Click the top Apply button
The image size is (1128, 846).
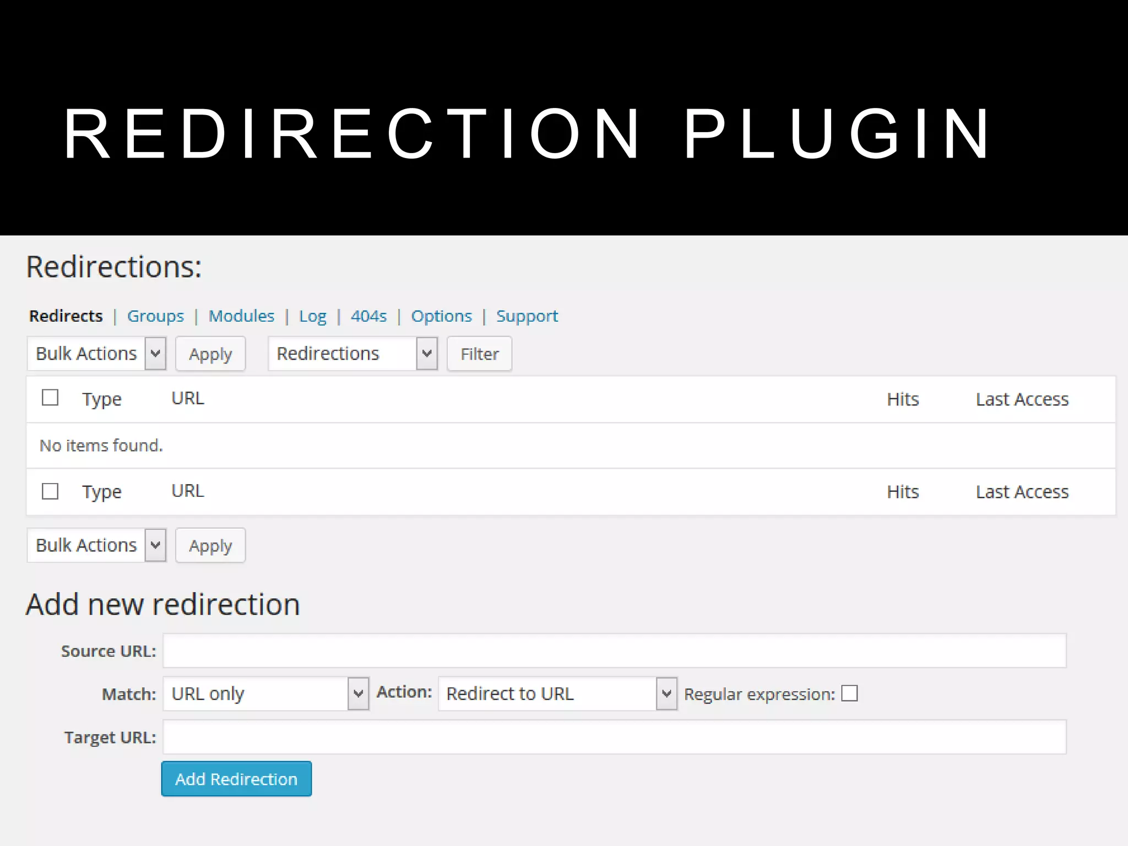210,354
